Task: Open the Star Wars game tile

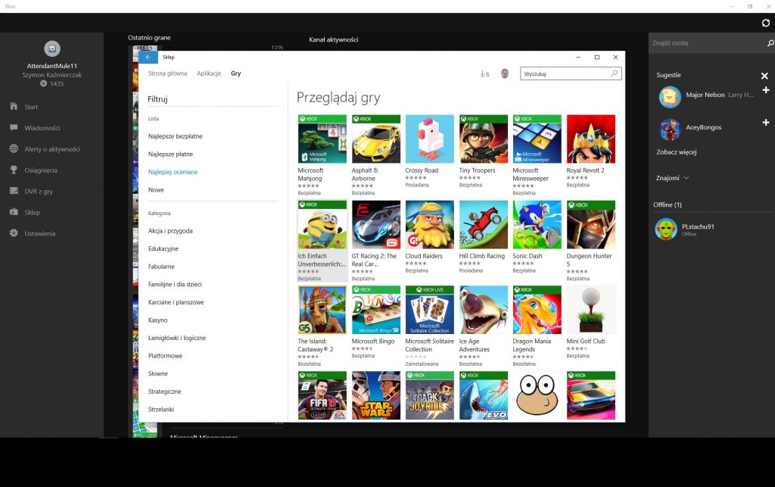Action: (x=375, y=395)
